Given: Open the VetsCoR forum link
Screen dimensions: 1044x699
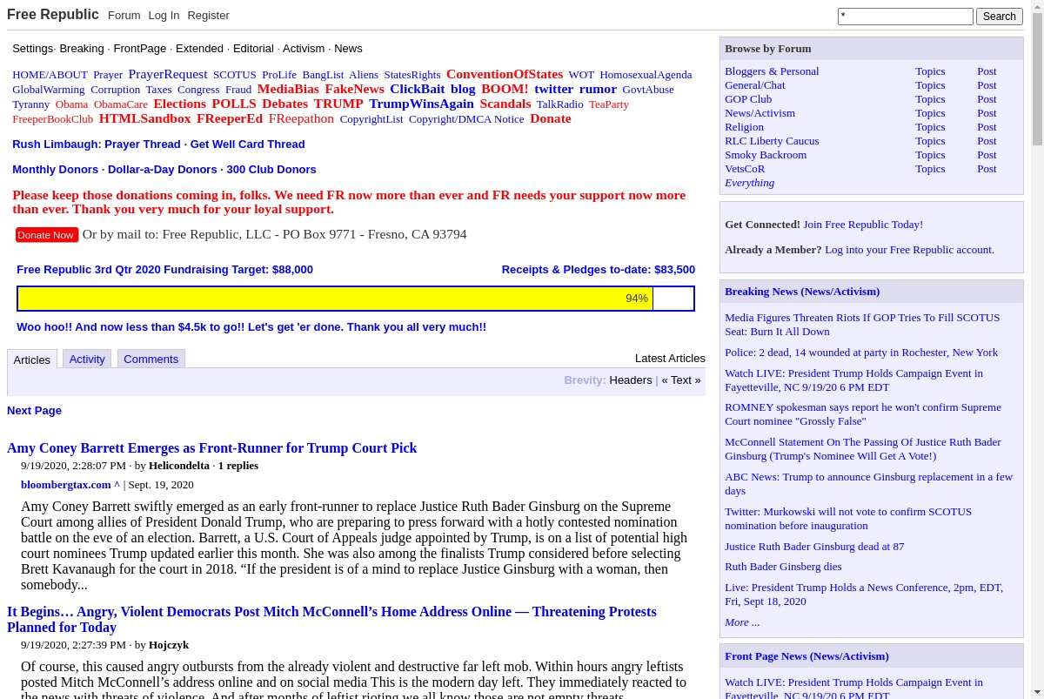Looking at the screenshot, I should (x=745, y=169).
